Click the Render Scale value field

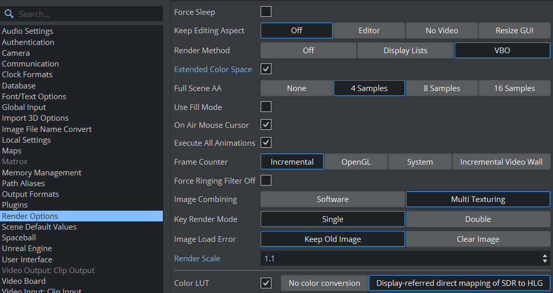tap(399, 259)
